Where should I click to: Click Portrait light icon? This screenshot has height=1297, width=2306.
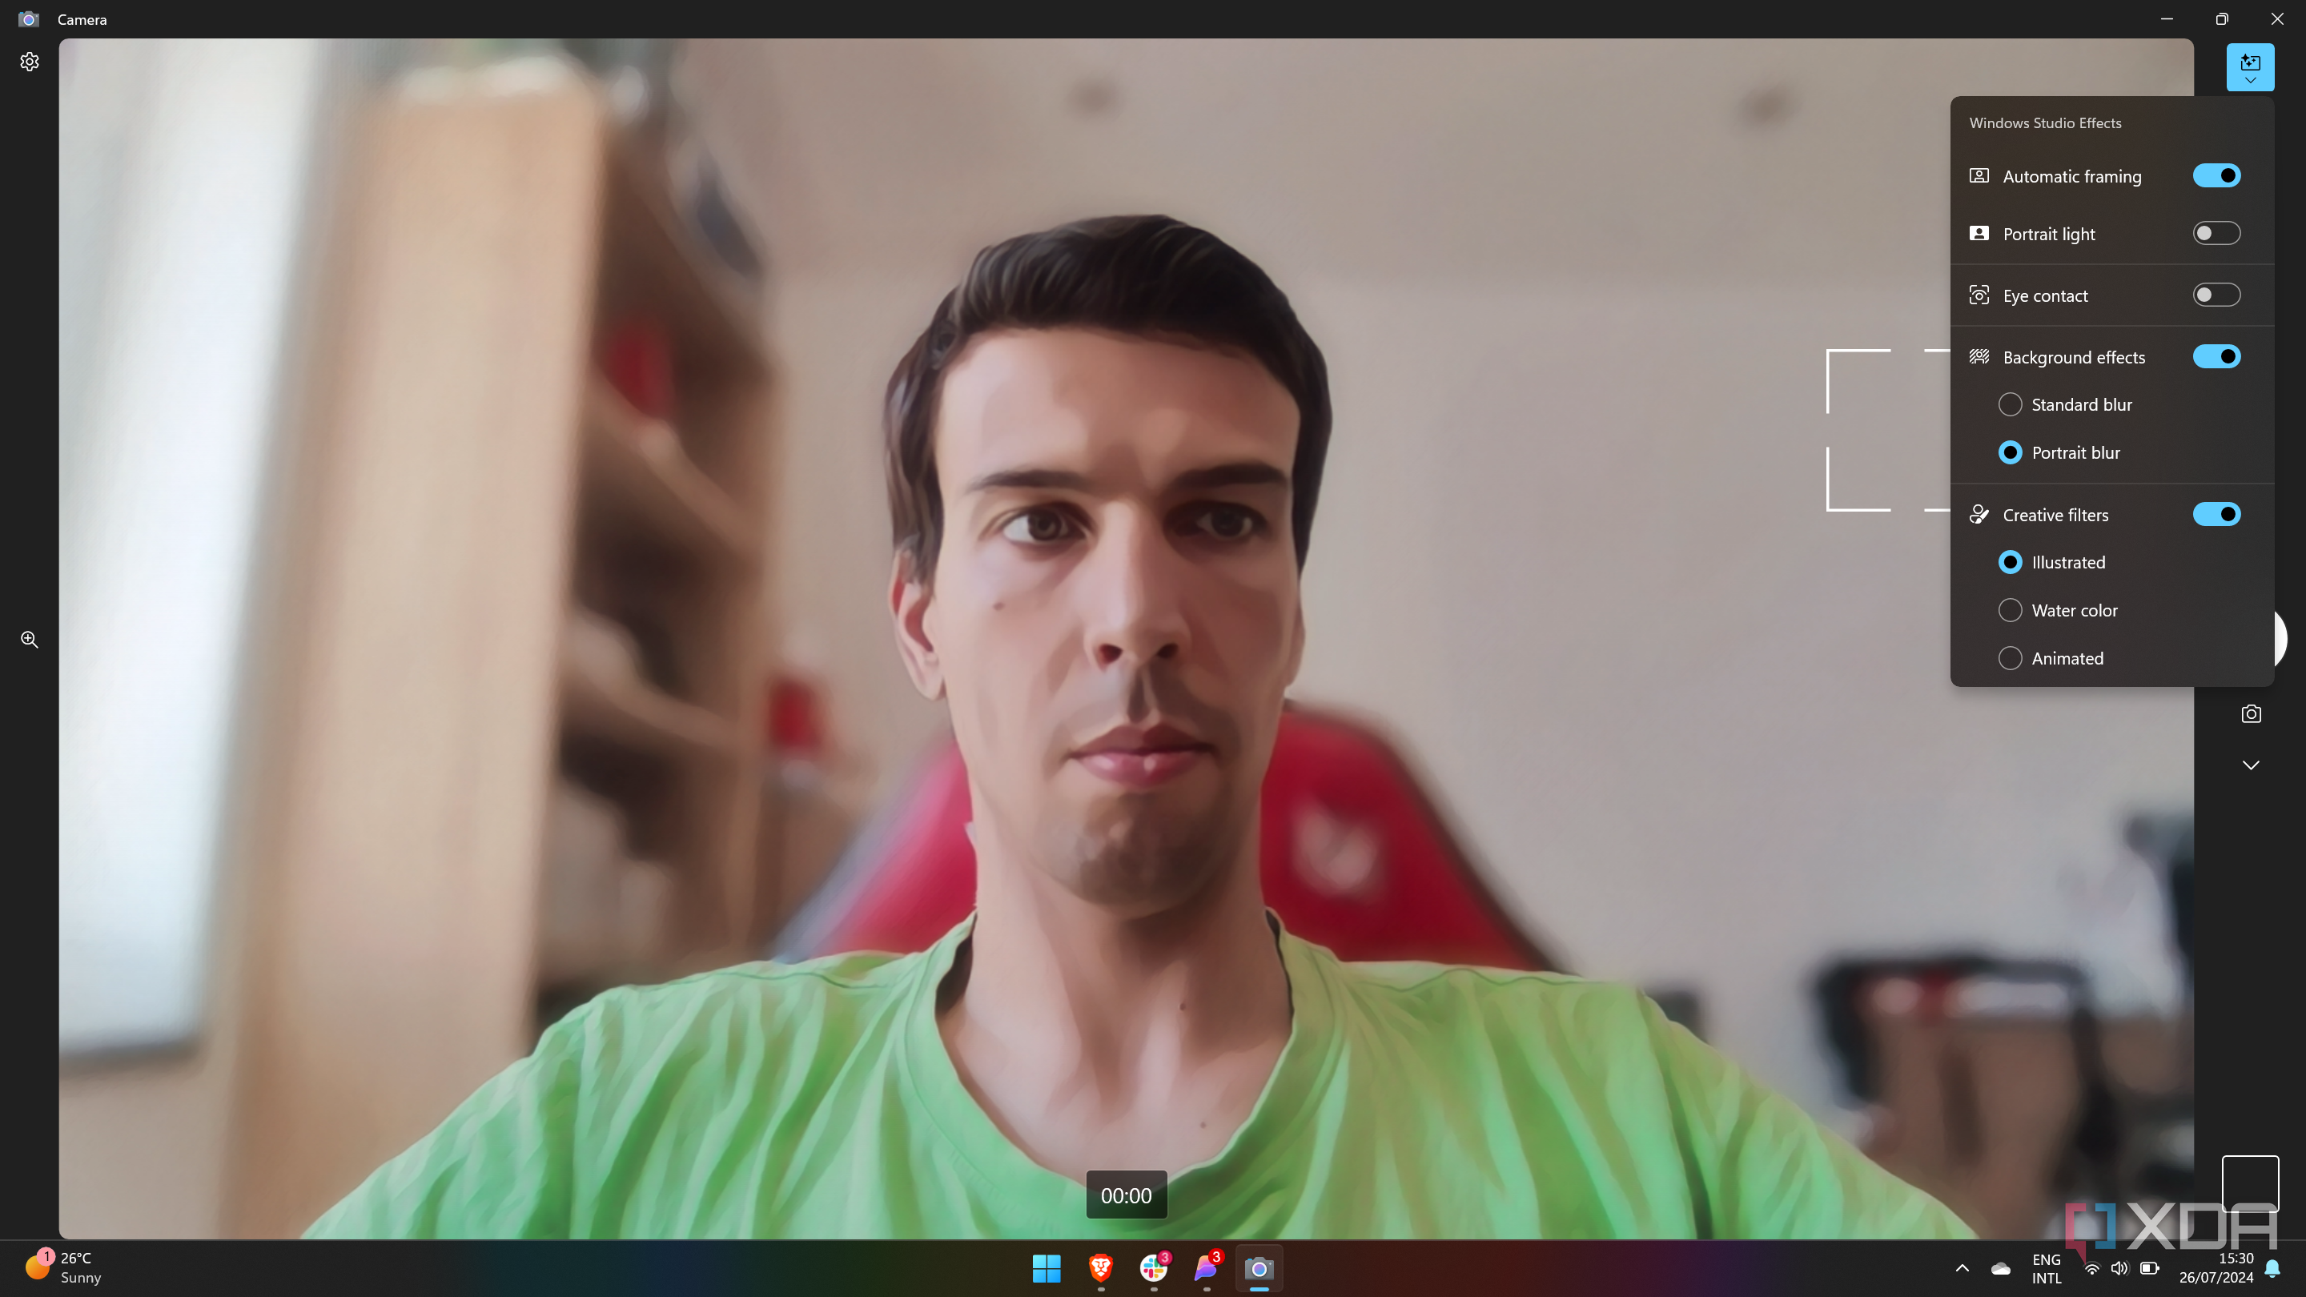tap(1979, 234)
